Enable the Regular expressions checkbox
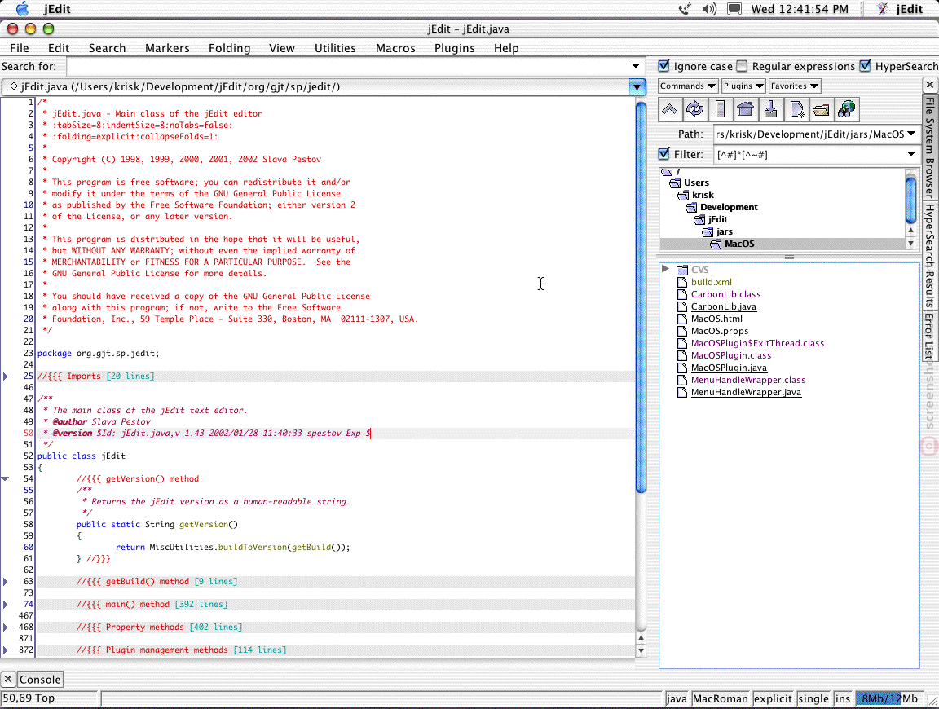Image resolution: width=939 pixels, height=709 pixels. [x=742, y=66]
